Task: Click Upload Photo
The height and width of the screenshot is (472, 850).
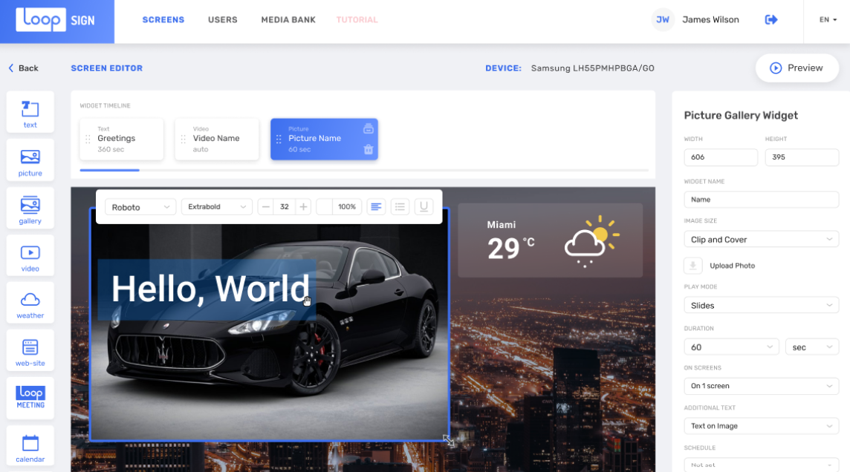Action: coord(732,266)
